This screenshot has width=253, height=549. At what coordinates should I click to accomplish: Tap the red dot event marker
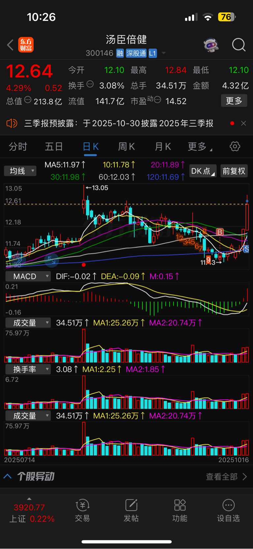[x=84, y=265]
